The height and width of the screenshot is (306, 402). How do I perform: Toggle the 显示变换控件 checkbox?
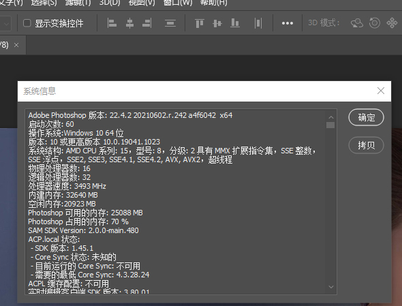pyautogui.click(x=27, y=23)
